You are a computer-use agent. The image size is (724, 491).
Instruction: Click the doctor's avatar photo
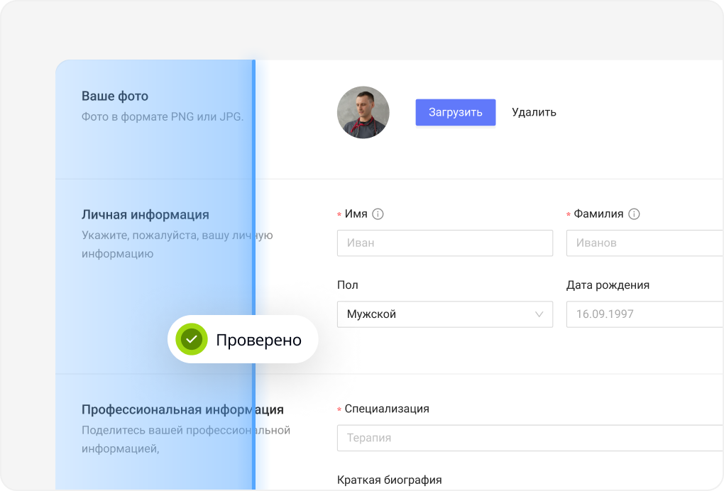(x=363, y=112)
